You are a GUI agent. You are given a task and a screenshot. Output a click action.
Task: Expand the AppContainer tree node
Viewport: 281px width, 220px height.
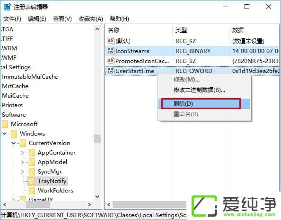click(22, 153)
